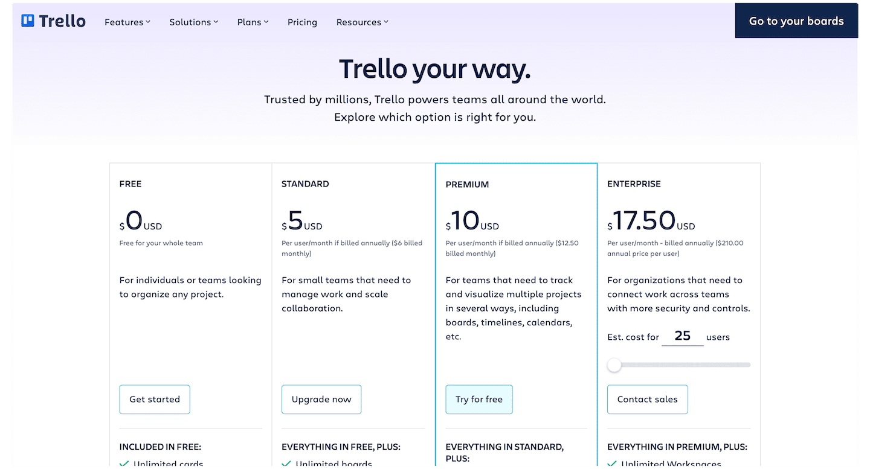
Task: Click the $10 Premium price
Action: tap(472, 221)
